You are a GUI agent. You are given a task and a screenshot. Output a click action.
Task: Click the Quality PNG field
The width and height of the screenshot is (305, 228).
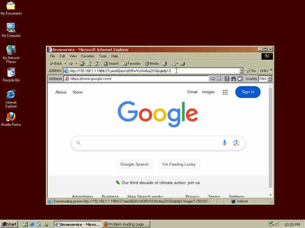(x=263, y=79)
